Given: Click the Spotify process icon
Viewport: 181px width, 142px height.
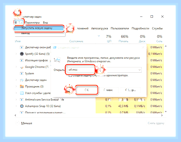Looking at the screenshot, I should (x=22, y=54).
